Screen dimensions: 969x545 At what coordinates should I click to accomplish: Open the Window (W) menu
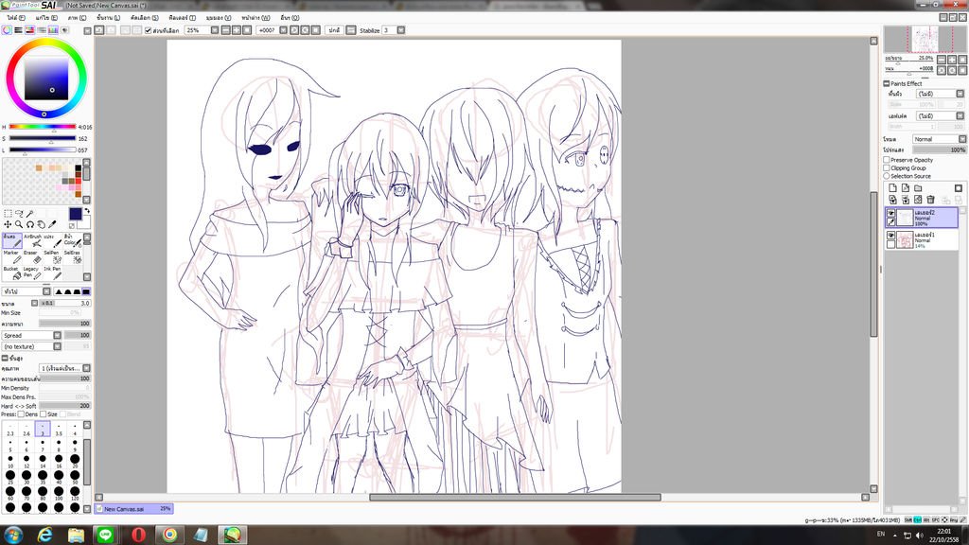(255, 18)
